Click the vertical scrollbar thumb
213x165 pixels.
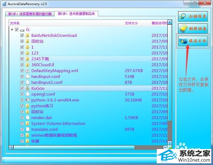(170, 73)
